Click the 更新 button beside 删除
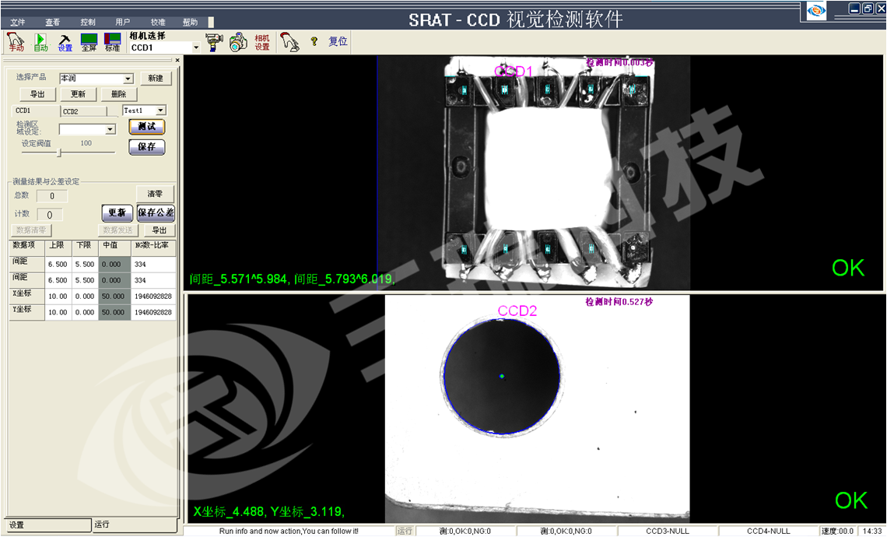Image resolution: width=887 pixels, height=537 pixels. [x=78, y=94]
